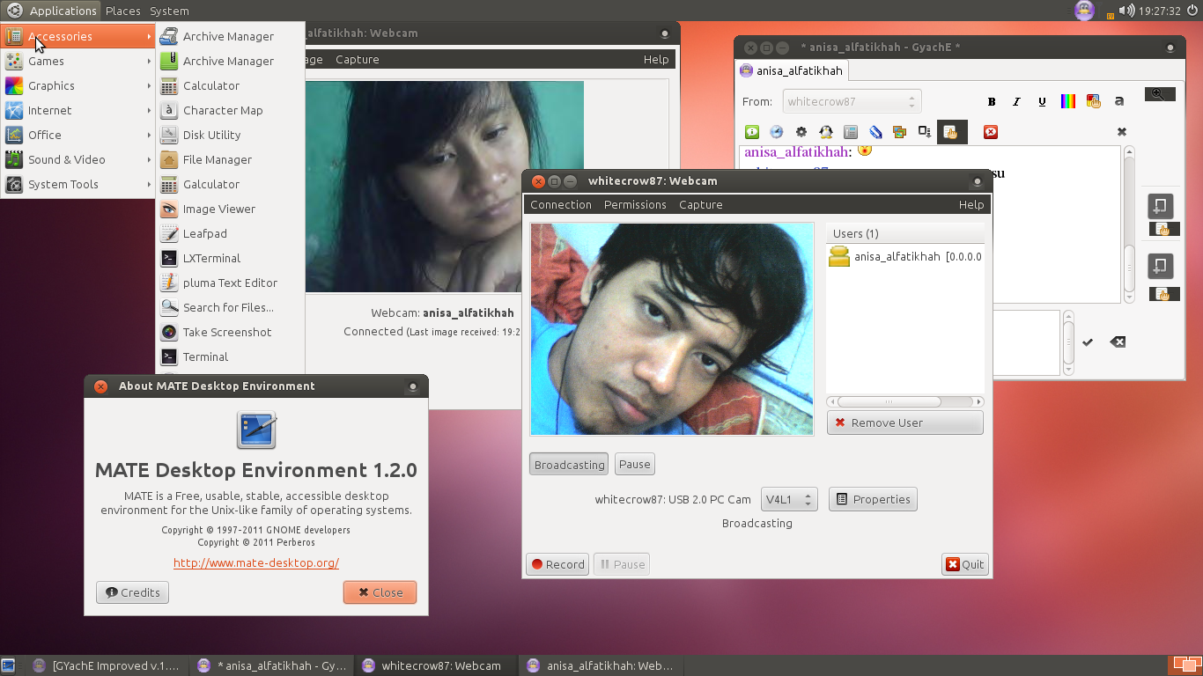
Task: Toggle Broadcasting in the webcam window
Action: pyautogui.click(x=568, y=464)
